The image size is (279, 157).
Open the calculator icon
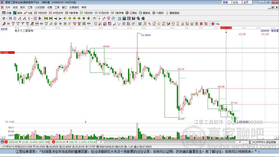[124, 18]
